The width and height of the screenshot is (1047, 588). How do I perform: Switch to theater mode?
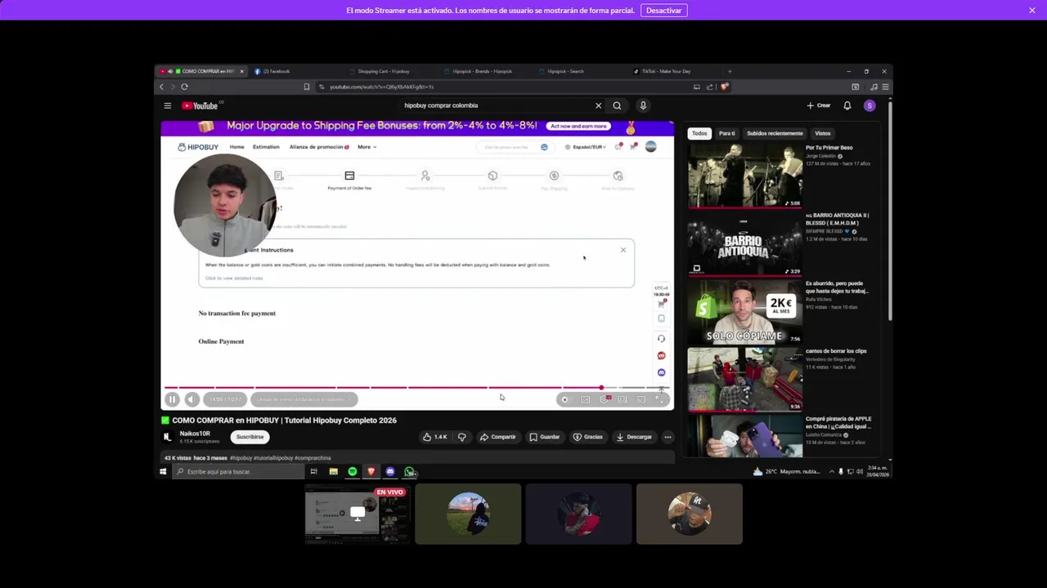[x=622, y=399]
